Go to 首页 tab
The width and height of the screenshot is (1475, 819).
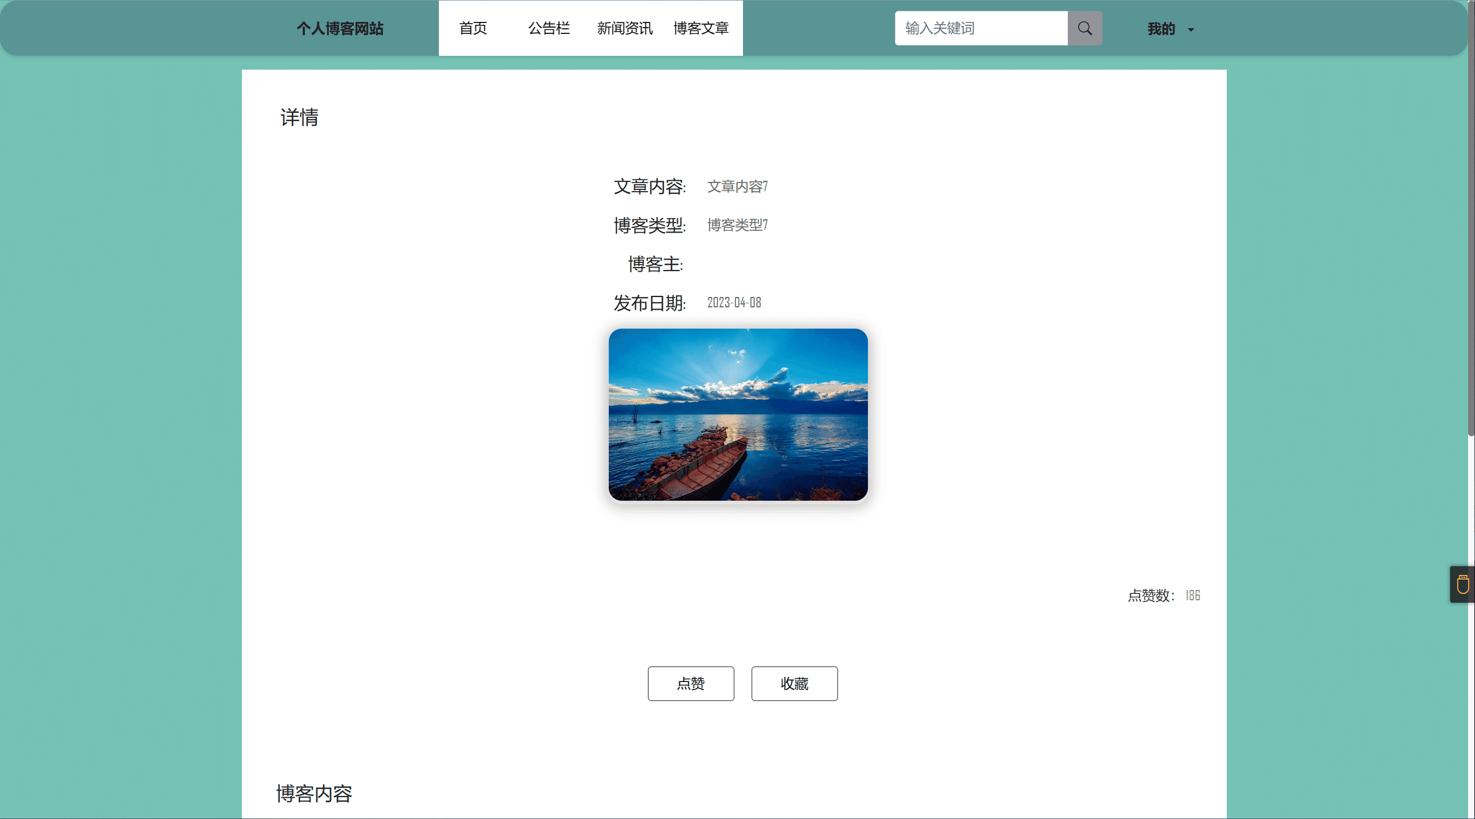tap(473, 28)
